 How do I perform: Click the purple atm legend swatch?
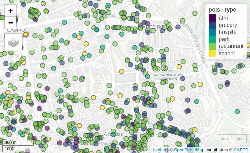coord(212,18)
